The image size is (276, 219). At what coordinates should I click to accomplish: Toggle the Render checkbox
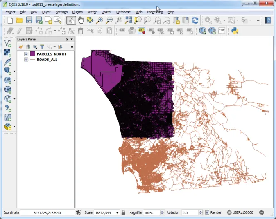tap(207, 212)
